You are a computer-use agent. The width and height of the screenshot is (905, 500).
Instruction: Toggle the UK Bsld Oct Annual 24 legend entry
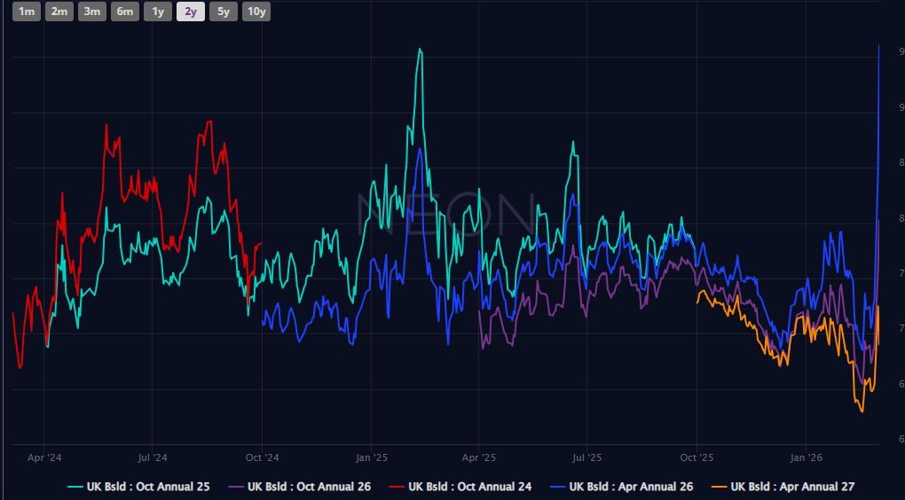click(469, 487)
